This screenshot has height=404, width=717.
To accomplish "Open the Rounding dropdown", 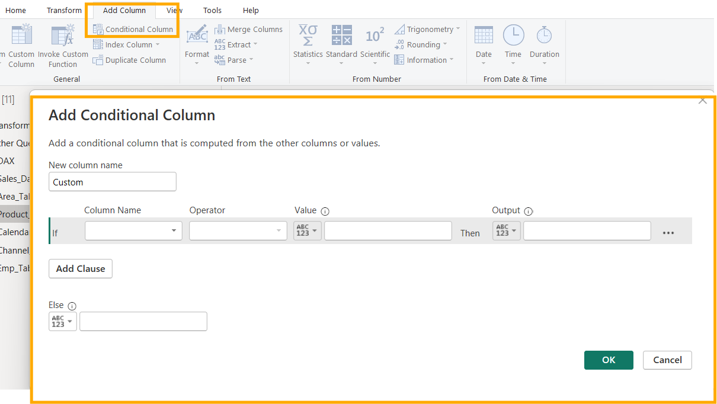I will click(x=421, y=44).
